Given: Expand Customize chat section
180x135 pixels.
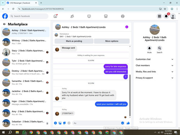Looking at the screenshot, I should coord(154,59).
